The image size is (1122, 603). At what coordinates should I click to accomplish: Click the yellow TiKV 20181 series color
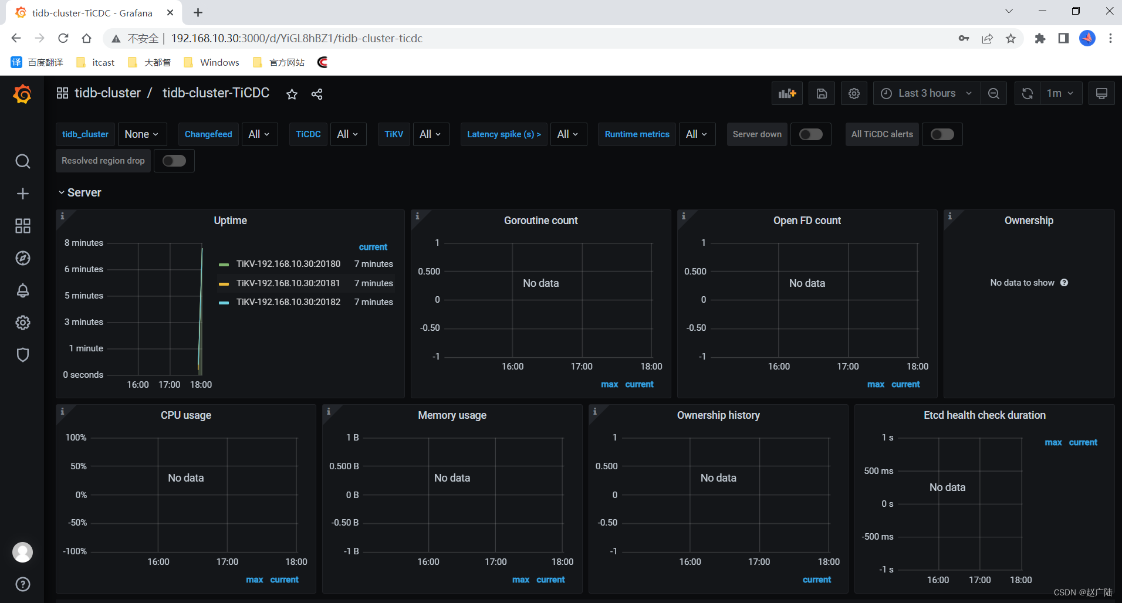[224, 284]
